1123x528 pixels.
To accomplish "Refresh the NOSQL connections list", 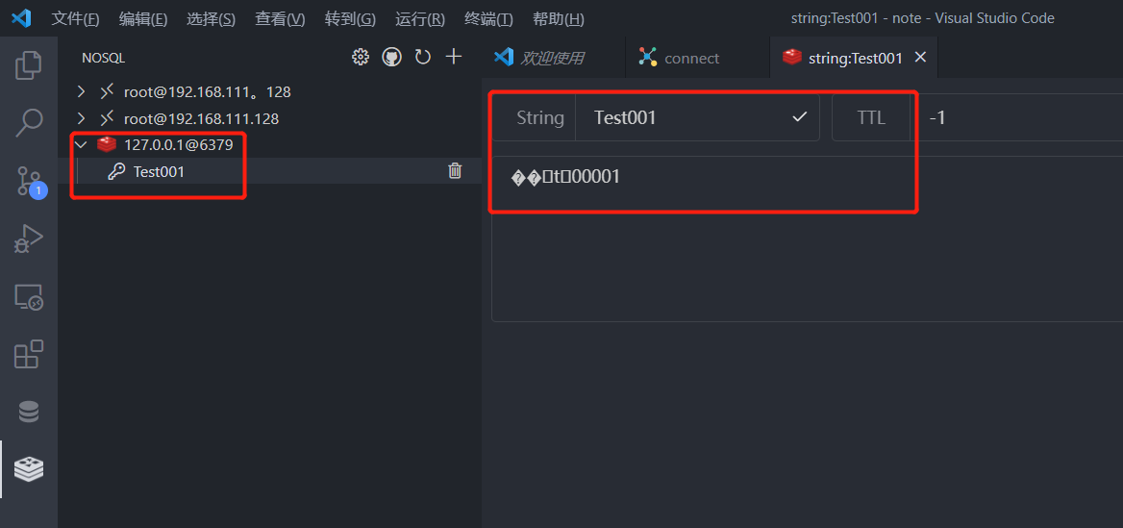I will [x=422, y=58].
